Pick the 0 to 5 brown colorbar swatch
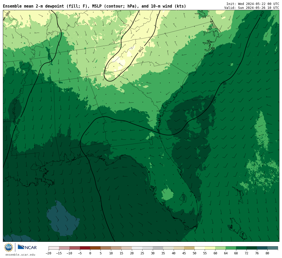 click(96, 248)
